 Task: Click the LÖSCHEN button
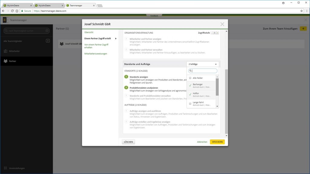(x=128, y=142)
